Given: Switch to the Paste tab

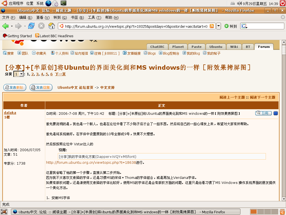Looking at the screenshot, I should point(197,47).
